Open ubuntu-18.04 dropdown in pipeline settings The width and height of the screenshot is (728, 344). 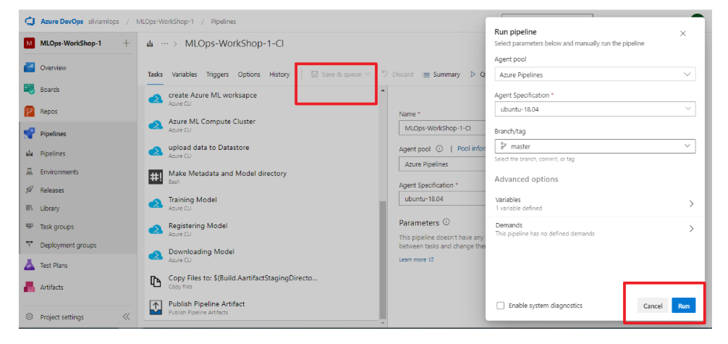point(441,199)
